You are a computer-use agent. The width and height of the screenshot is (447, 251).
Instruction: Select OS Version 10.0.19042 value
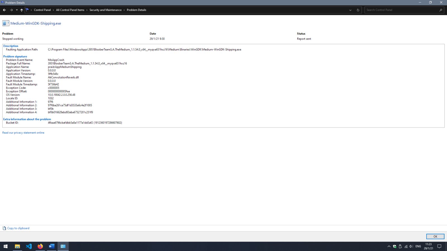click(61, 95)
